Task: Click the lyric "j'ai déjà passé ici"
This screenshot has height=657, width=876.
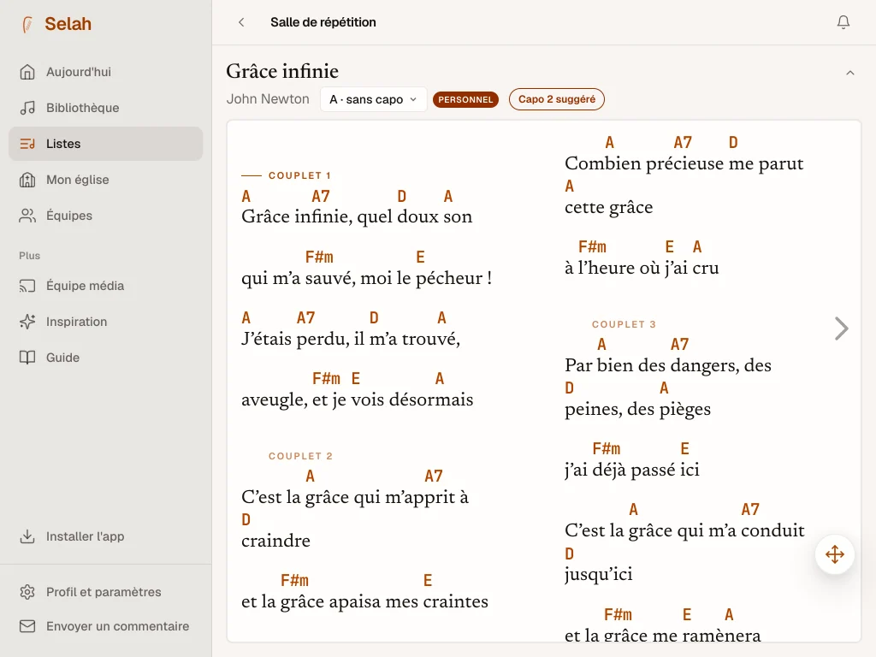Action: point(632,470)
